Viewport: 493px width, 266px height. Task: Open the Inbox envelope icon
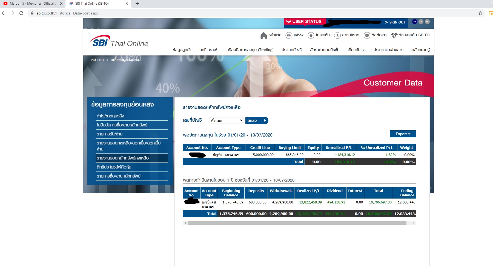[289, 36]
